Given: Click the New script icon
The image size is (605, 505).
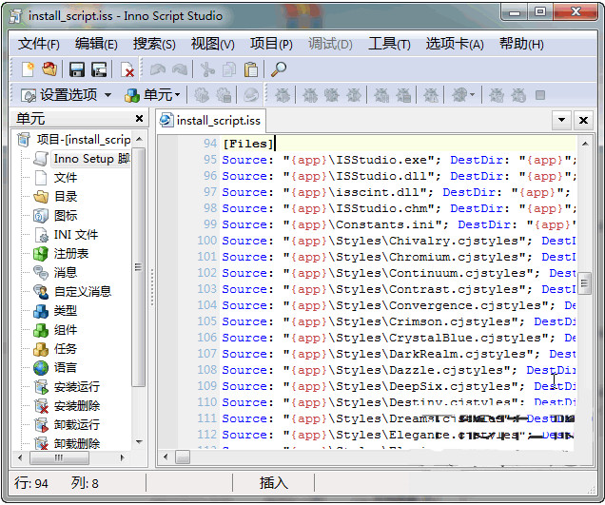Looking at the screenshot, I should click(29, 69).
